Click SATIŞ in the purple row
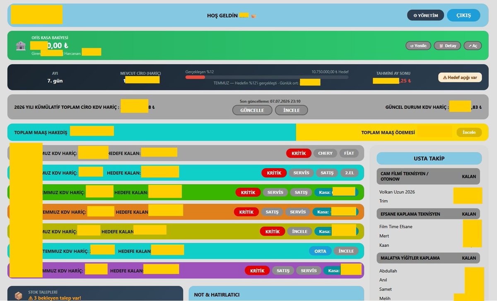 [283, 270]
